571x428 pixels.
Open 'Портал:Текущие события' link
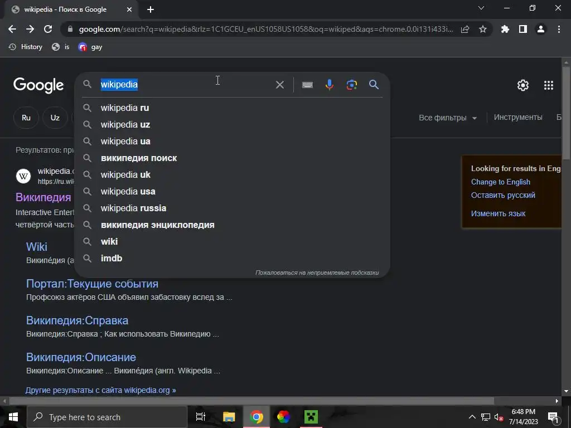(x=92, y=284)
